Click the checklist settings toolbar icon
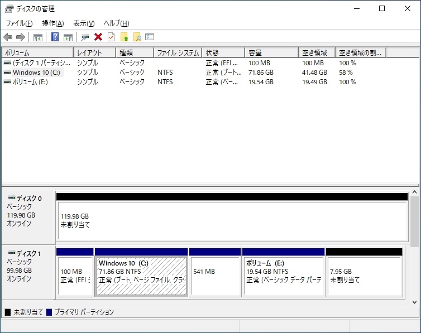Image resolution: width=421 pixels, height=333 pixels. pyautogui.click(x=150, y=37)
